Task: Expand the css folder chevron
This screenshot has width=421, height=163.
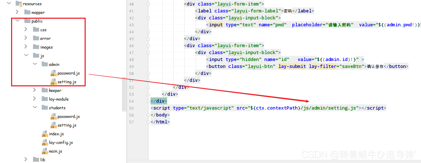Action: [x=26, y=30]
